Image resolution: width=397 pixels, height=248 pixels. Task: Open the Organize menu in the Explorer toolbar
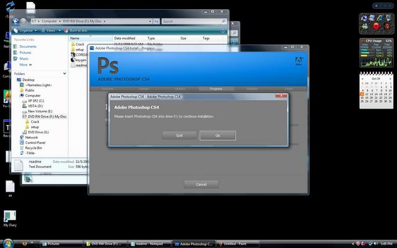click(x=25, y=30)
